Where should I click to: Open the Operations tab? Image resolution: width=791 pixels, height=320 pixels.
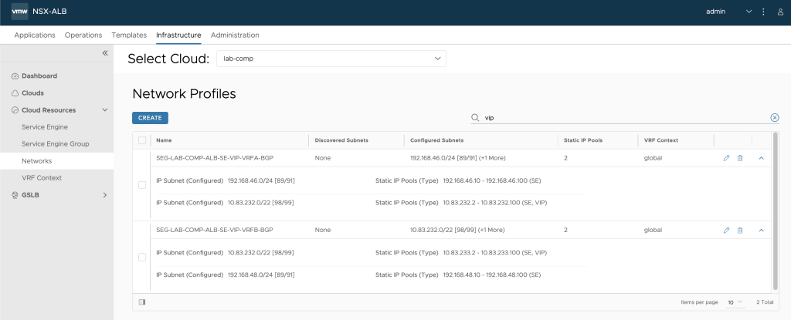click(83, 35)
